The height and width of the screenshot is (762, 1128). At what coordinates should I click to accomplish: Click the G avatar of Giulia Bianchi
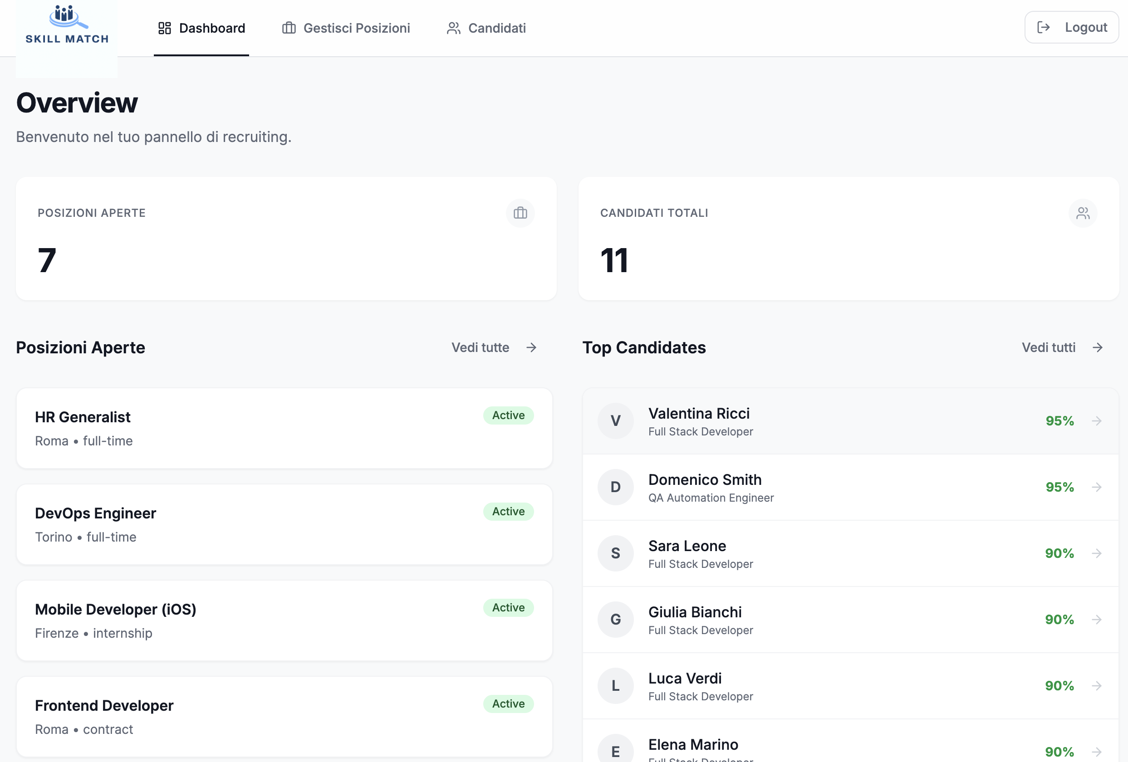615,620
